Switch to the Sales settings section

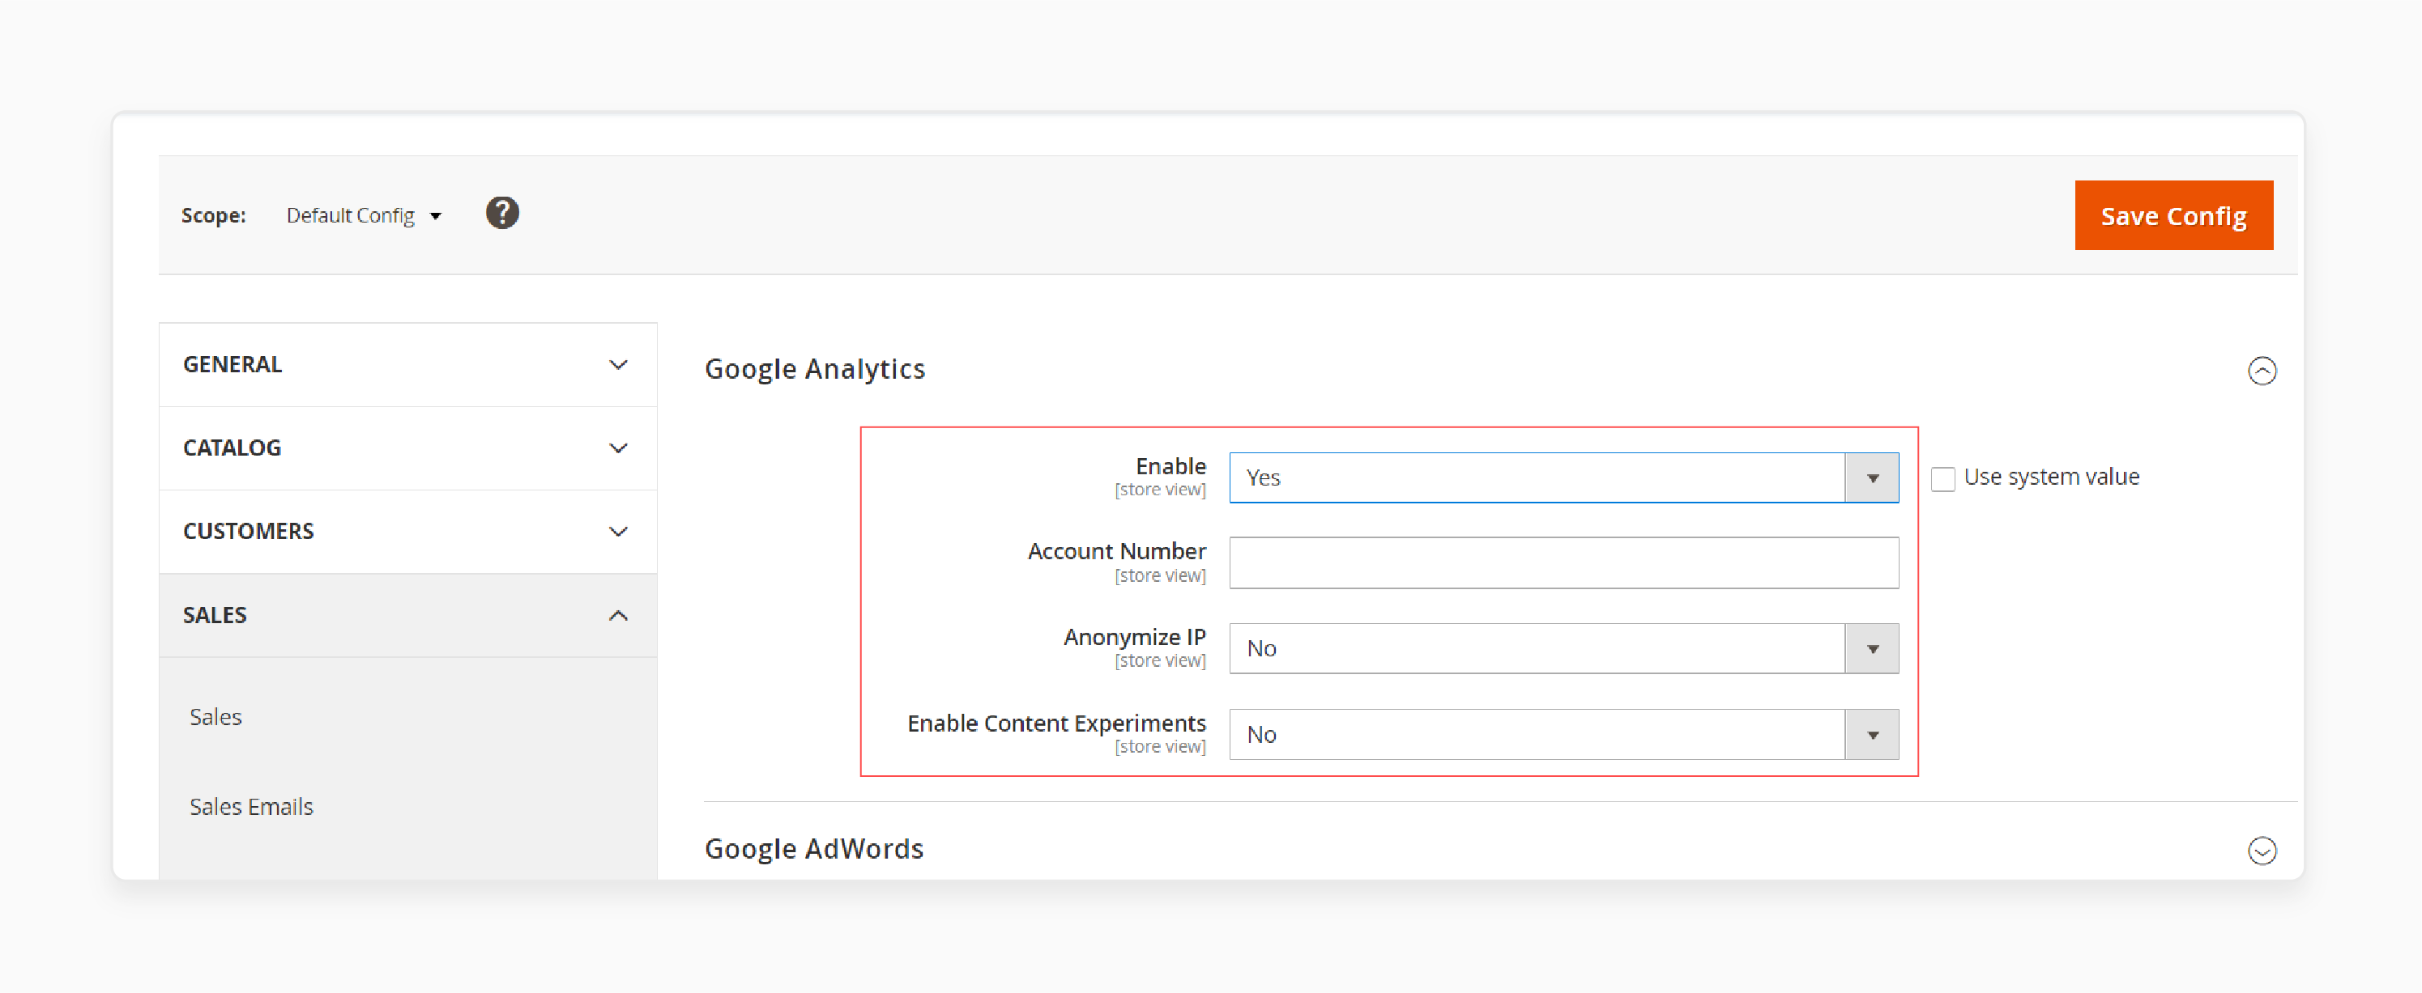tap(215, 716)
